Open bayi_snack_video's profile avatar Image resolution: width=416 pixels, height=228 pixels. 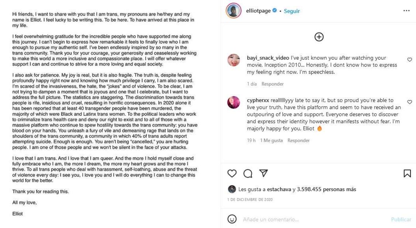point(233,60)
